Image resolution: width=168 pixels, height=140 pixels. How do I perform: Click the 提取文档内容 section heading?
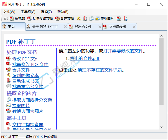click(x=22, y=93)
